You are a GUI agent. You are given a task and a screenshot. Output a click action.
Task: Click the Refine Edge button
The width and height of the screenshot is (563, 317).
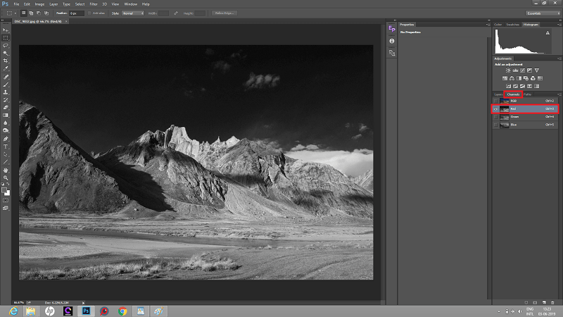click(x=225, y=13)
